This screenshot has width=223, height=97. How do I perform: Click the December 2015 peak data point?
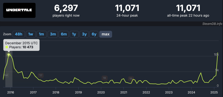(9, 55)
